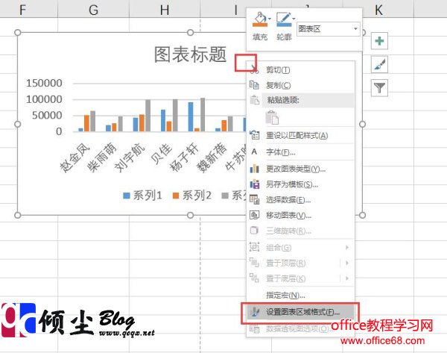Click the orange 系列2 legend color marker
This screenshot has width=447, height=353.
(x=176, y=196)
